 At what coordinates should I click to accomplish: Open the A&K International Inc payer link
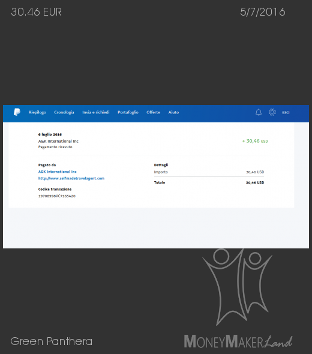point(58,172)
